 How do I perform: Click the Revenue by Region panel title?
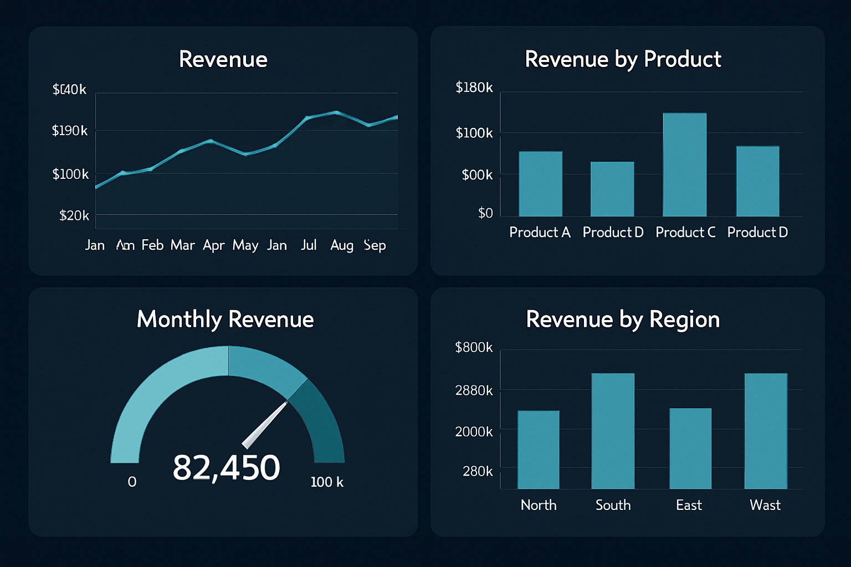click(x=623, y=319)
